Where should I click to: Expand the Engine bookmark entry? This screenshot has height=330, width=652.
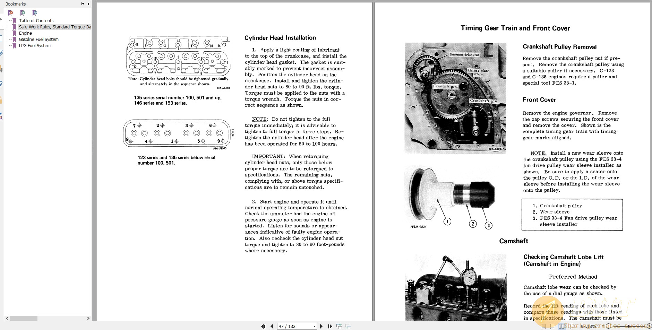25,33
